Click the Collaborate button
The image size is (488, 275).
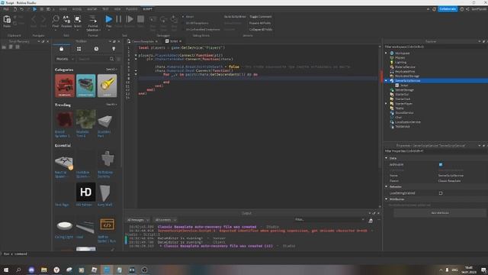448,9
